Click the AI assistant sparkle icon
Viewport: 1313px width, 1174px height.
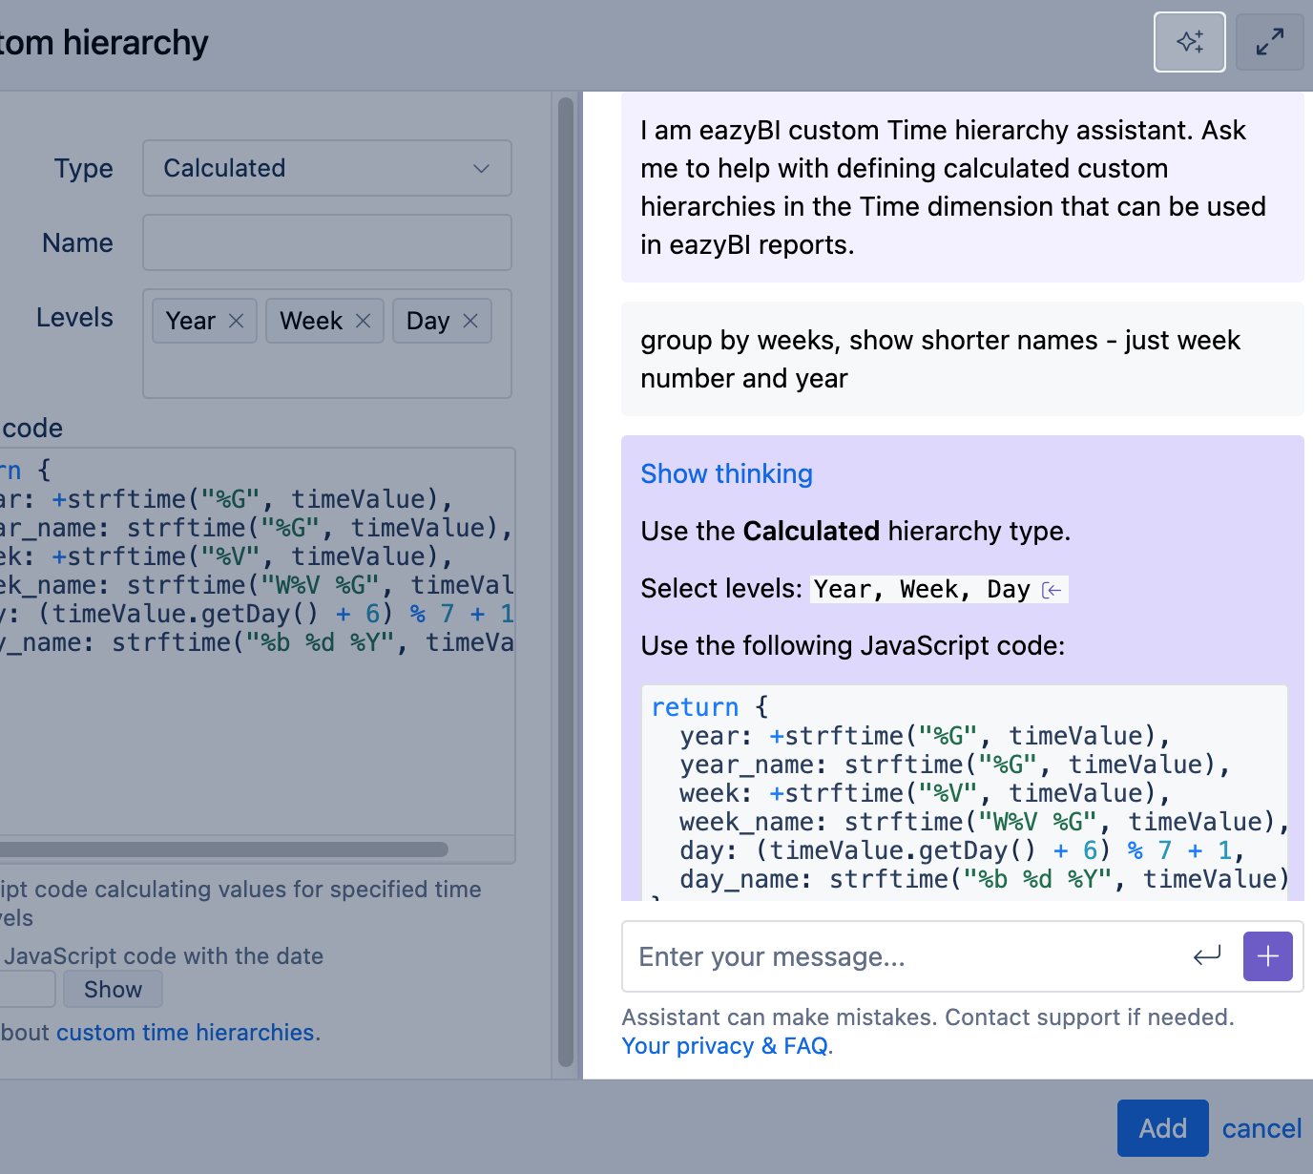(1189, 42)
